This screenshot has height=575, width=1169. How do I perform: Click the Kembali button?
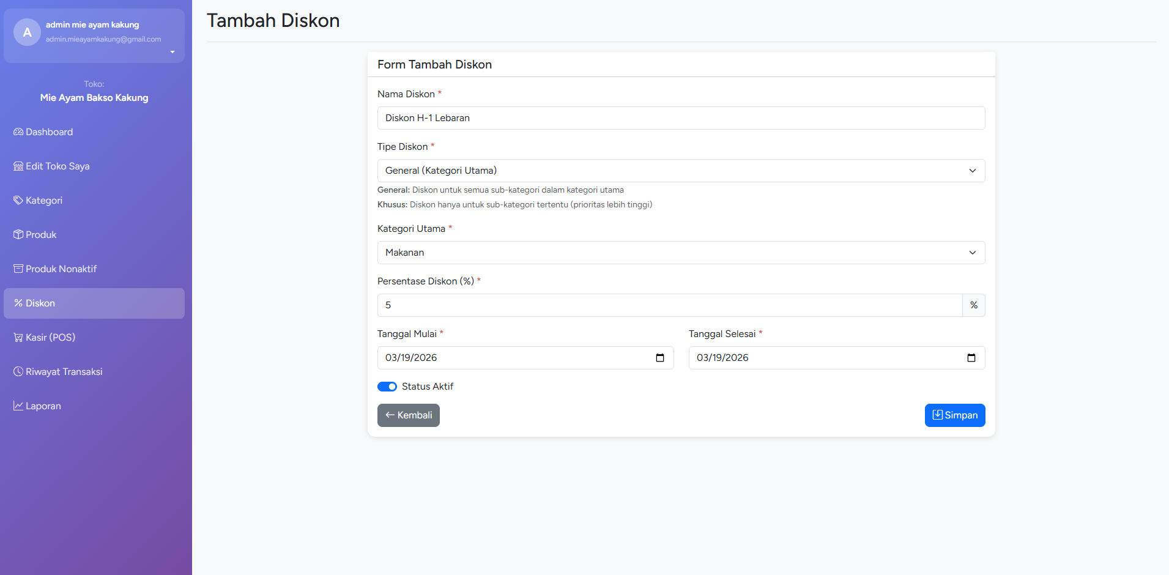click(409, 415)
